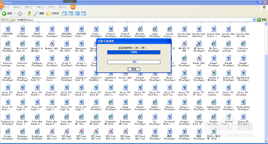Click the grey Forward arrow icon
Image resolution: width=268 pixels, height=144 pixels.
pos(20,13)
